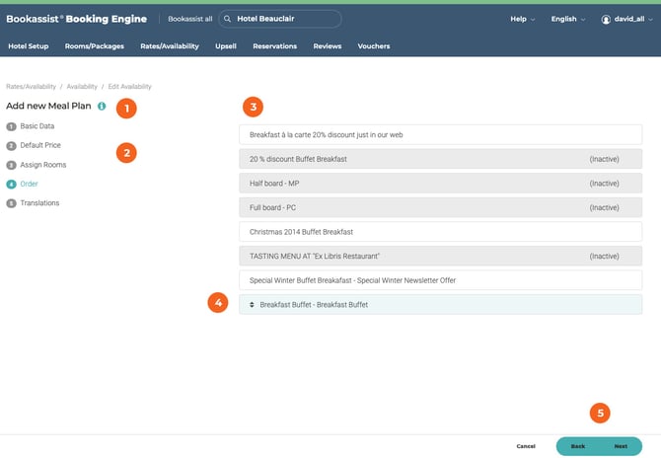Open the Help dropdown menu
This screenshot has height=458, width=661.
522,19
